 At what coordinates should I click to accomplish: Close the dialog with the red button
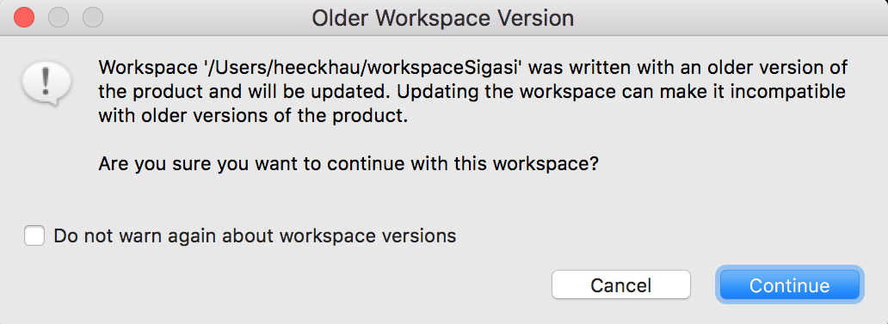point(24,17)
